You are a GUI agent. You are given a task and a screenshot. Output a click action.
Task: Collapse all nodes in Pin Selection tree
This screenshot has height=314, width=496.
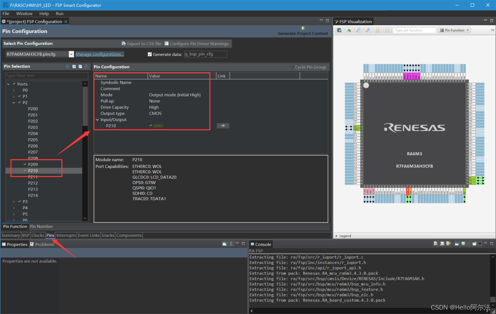tap(80, 67)
